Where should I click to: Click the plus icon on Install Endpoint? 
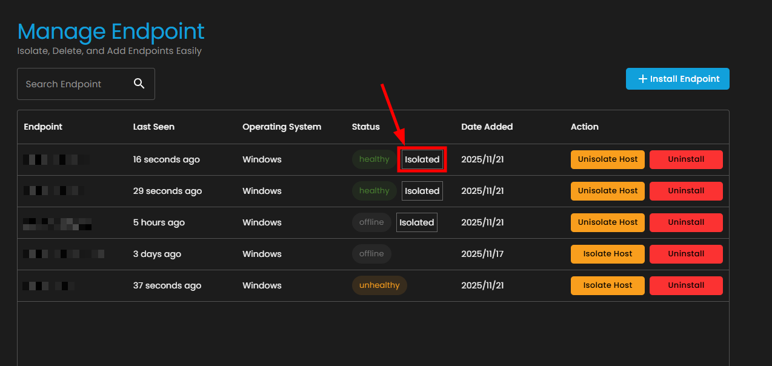point(643,79)
